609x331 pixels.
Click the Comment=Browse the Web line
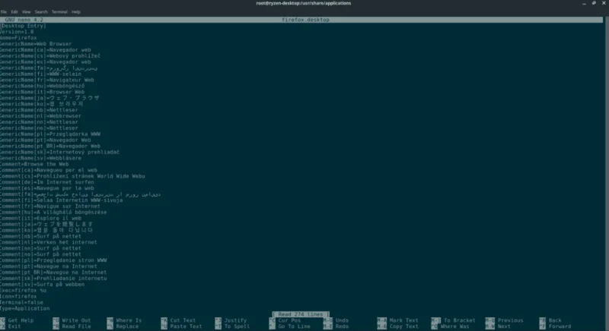tap(34, 164)
